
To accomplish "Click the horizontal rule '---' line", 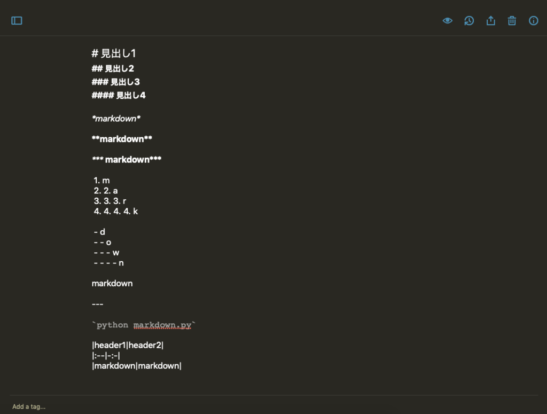I will click(x=97, y=304).
